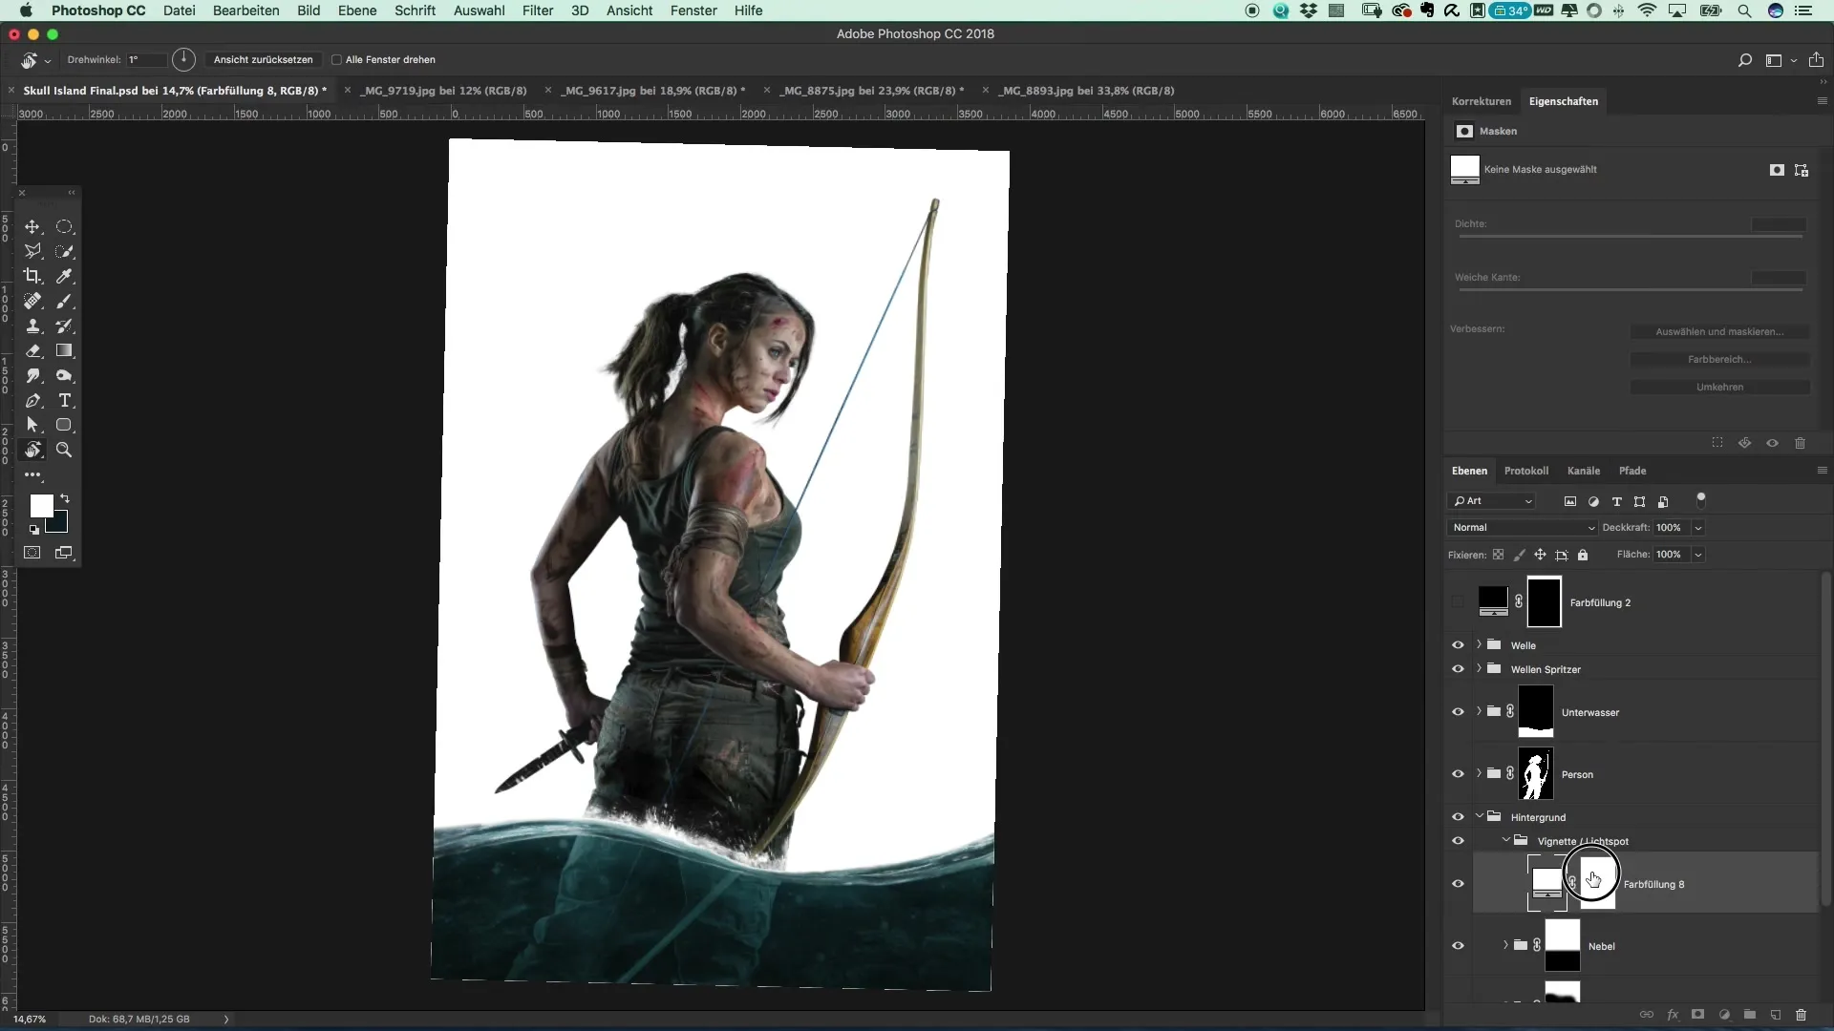1834x1031 pixels.
Task: Set the foreground color swatch
Action: (41, 506)
